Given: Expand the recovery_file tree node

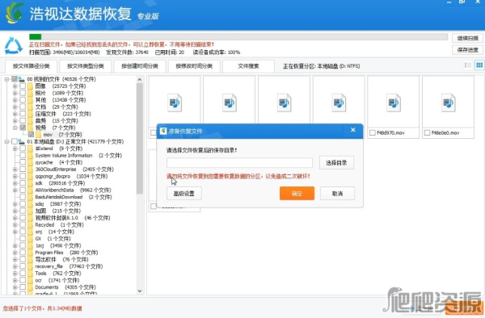Looking at the screenshot, I should 15,266.
